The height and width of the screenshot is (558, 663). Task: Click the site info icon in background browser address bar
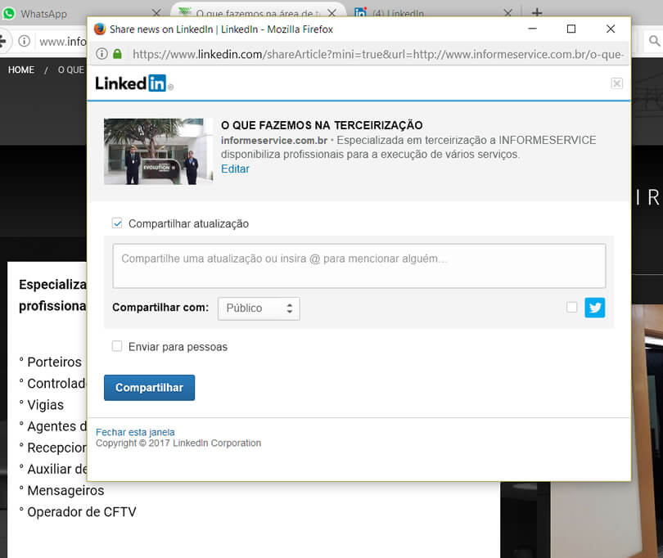tap(24, 41)
